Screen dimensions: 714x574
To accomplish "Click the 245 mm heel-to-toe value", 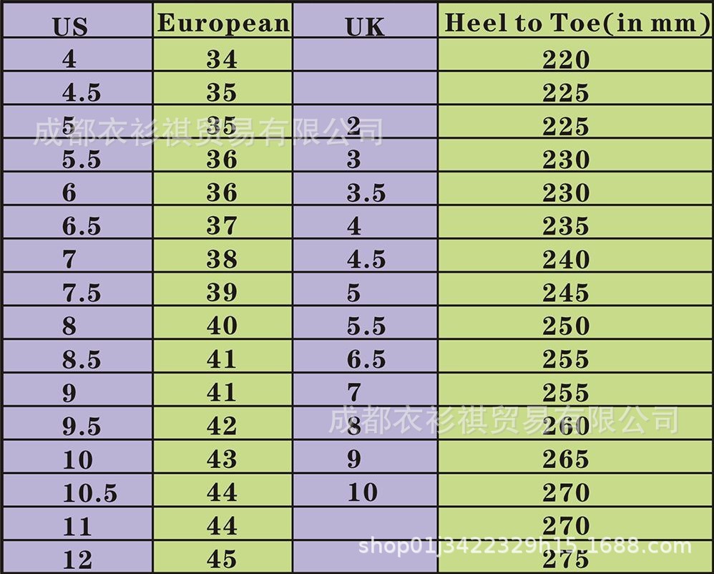I will (x=566, y=293).
